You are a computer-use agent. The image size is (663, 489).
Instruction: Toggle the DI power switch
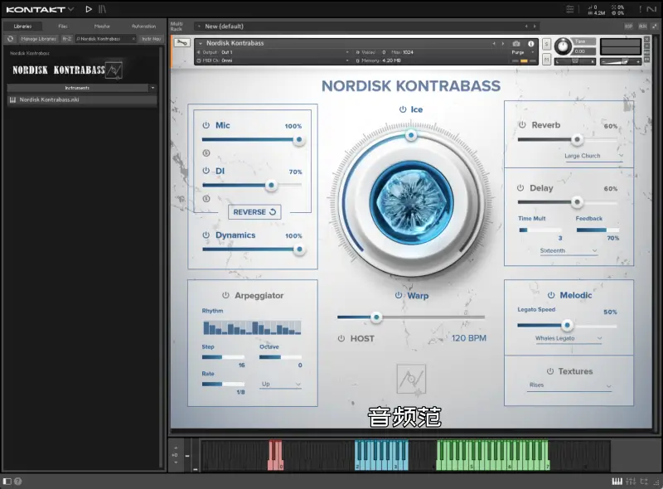pos(206,171)
